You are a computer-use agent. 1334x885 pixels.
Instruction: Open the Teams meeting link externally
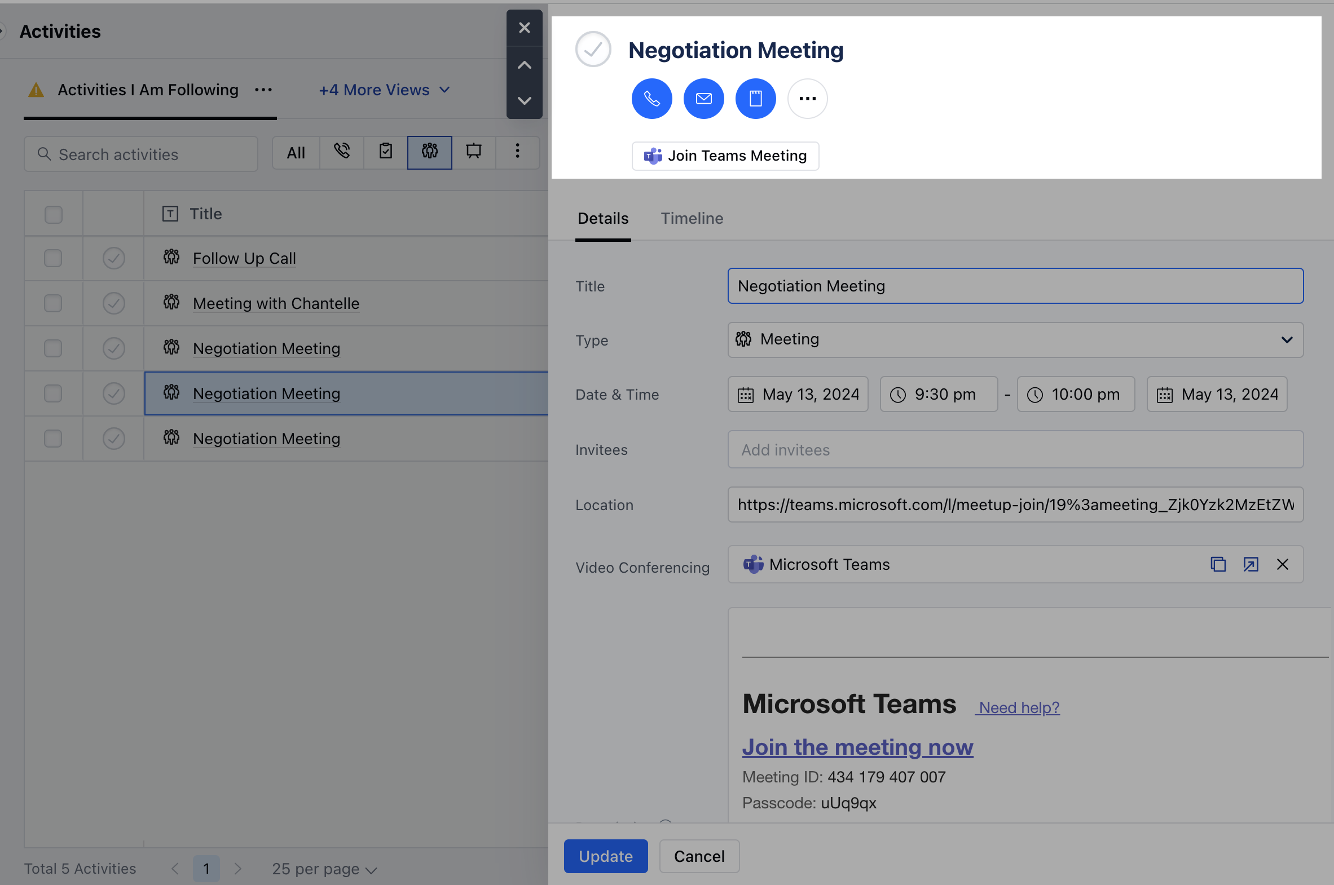pos(1251,564)
